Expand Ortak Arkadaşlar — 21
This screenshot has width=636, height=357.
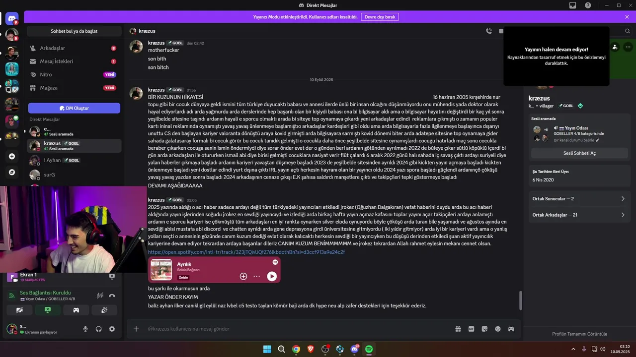coord(580,215)
